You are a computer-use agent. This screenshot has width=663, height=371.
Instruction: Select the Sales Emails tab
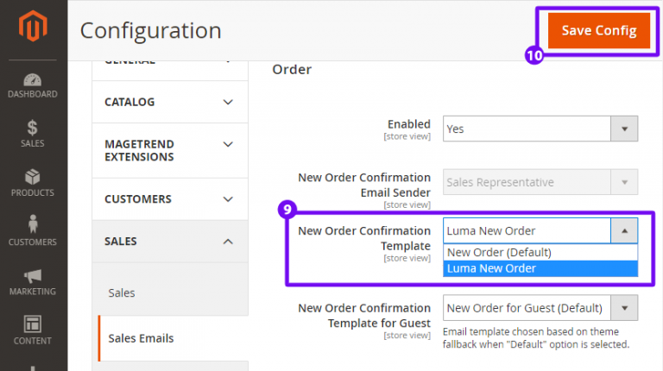coord(141,338)
